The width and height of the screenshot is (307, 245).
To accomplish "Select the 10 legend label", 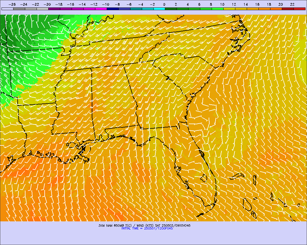I will pos(222,4).
